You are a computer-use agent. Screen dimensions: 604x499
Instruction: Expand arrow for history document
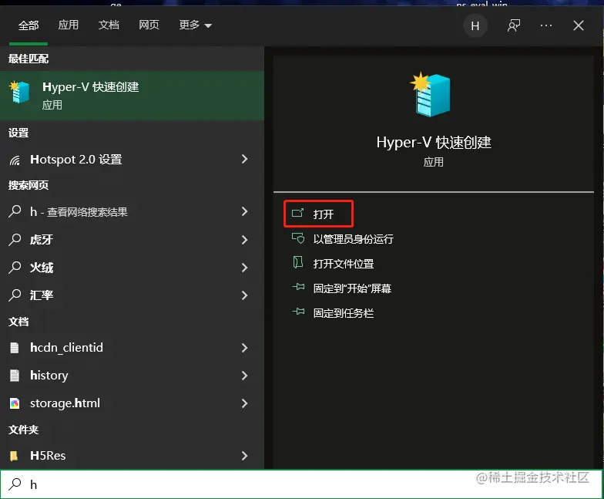click(x=245, y=376)
